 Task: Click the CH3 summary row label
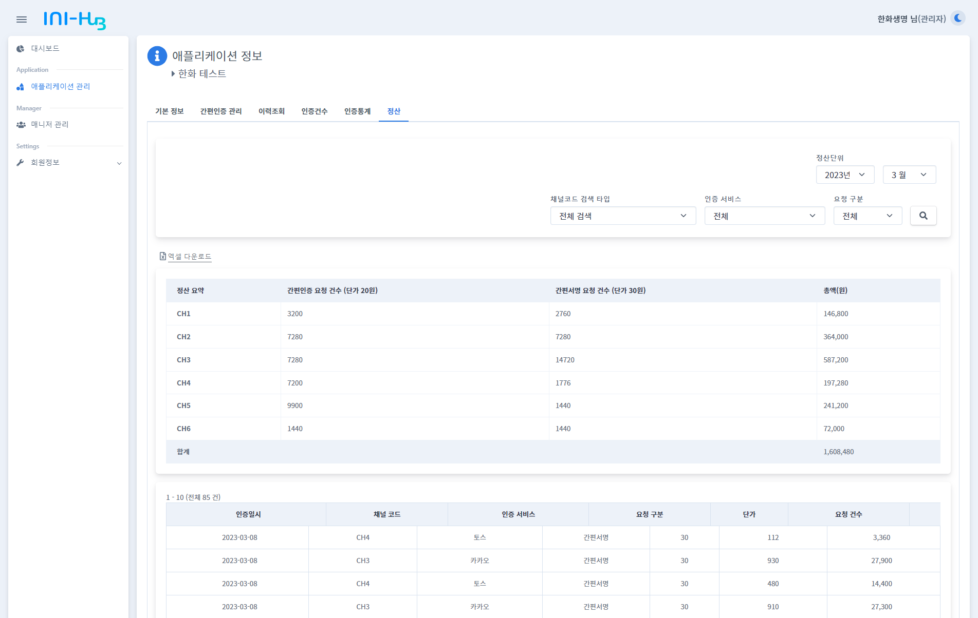(x=183, y=360)
